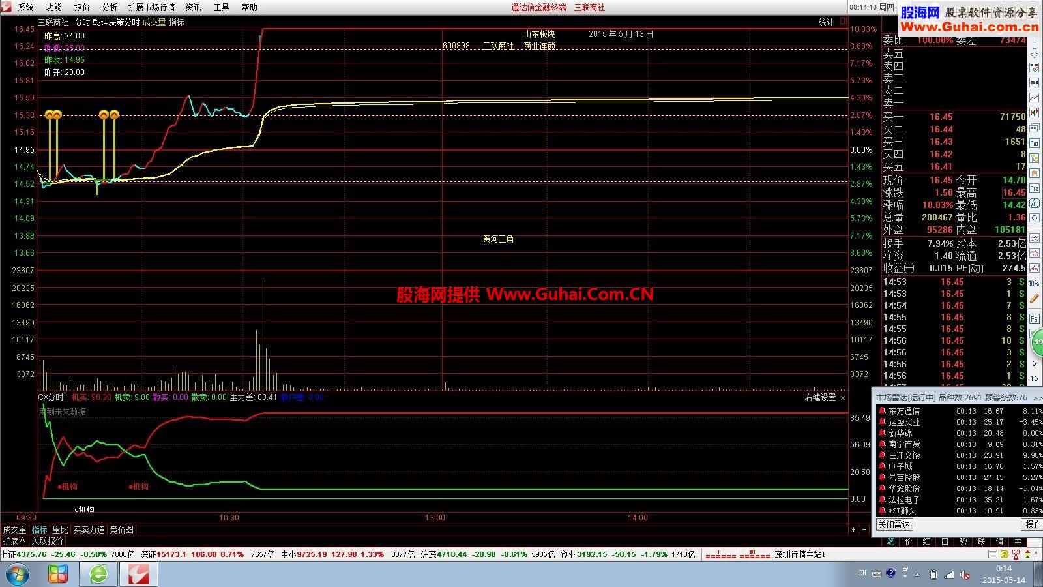The image size is (1043, 587).
Task: Select the 价 tab under the quote panel
Action: pos(909,542)
